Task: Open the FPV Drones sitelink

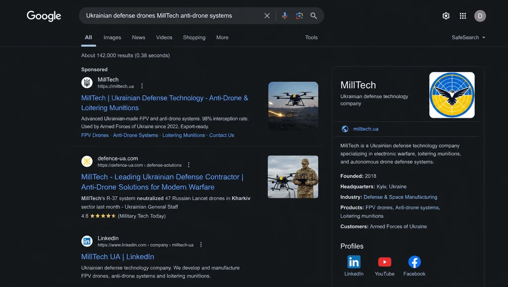Action: pos(95,135)
